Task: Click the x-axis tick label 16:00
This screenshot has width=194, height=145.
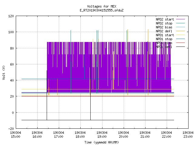Action: pyautogui.click(x=37, y=137)
